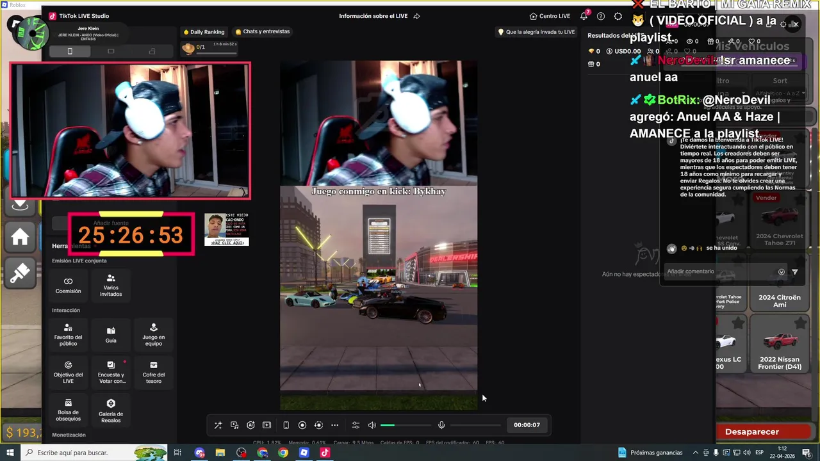Open help question mark icon
Viewport: 820px width, 461px height.
coord(601,16)
